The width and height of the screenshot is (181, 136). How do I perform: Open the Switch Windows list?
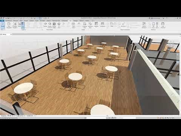pyautogui.click(x=144, y=25)
